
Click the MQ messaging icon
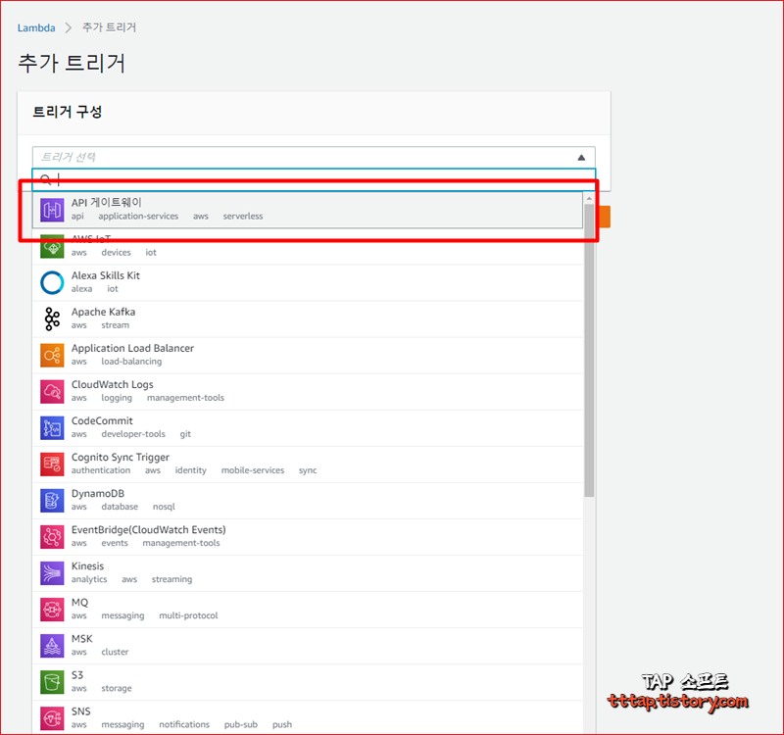52,610
